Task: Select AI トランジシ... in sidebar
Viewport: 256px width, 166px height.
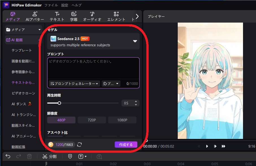Action: tap(24, 115)
